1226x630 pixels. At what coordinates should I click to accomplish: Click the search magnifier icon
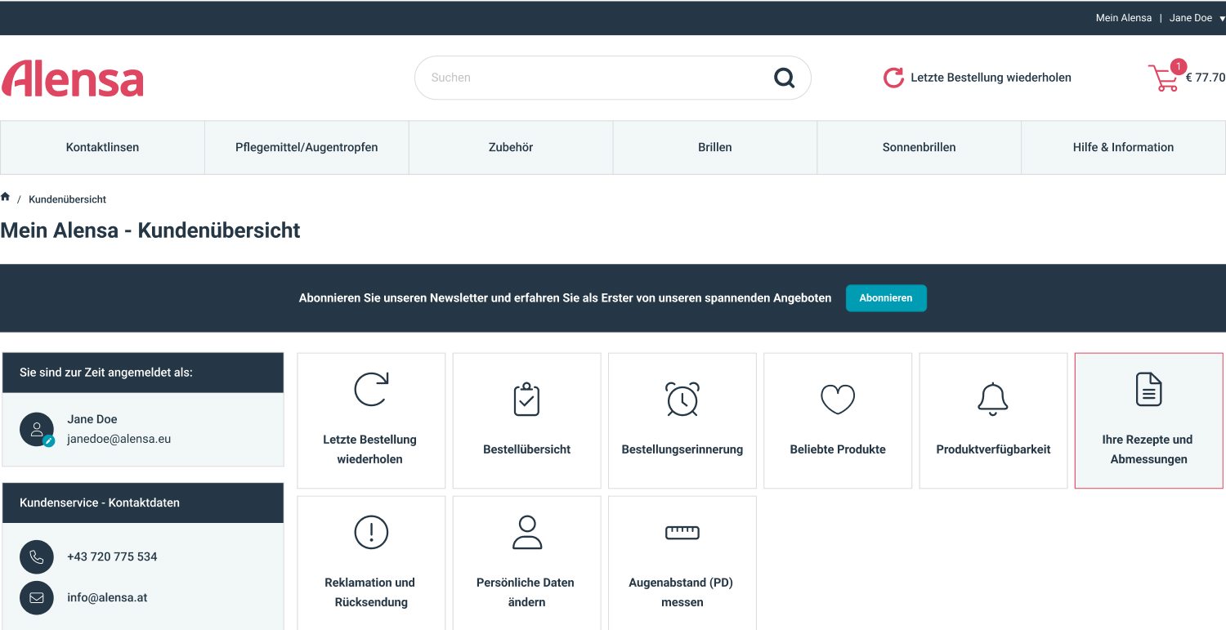click(x=784, y=78)
